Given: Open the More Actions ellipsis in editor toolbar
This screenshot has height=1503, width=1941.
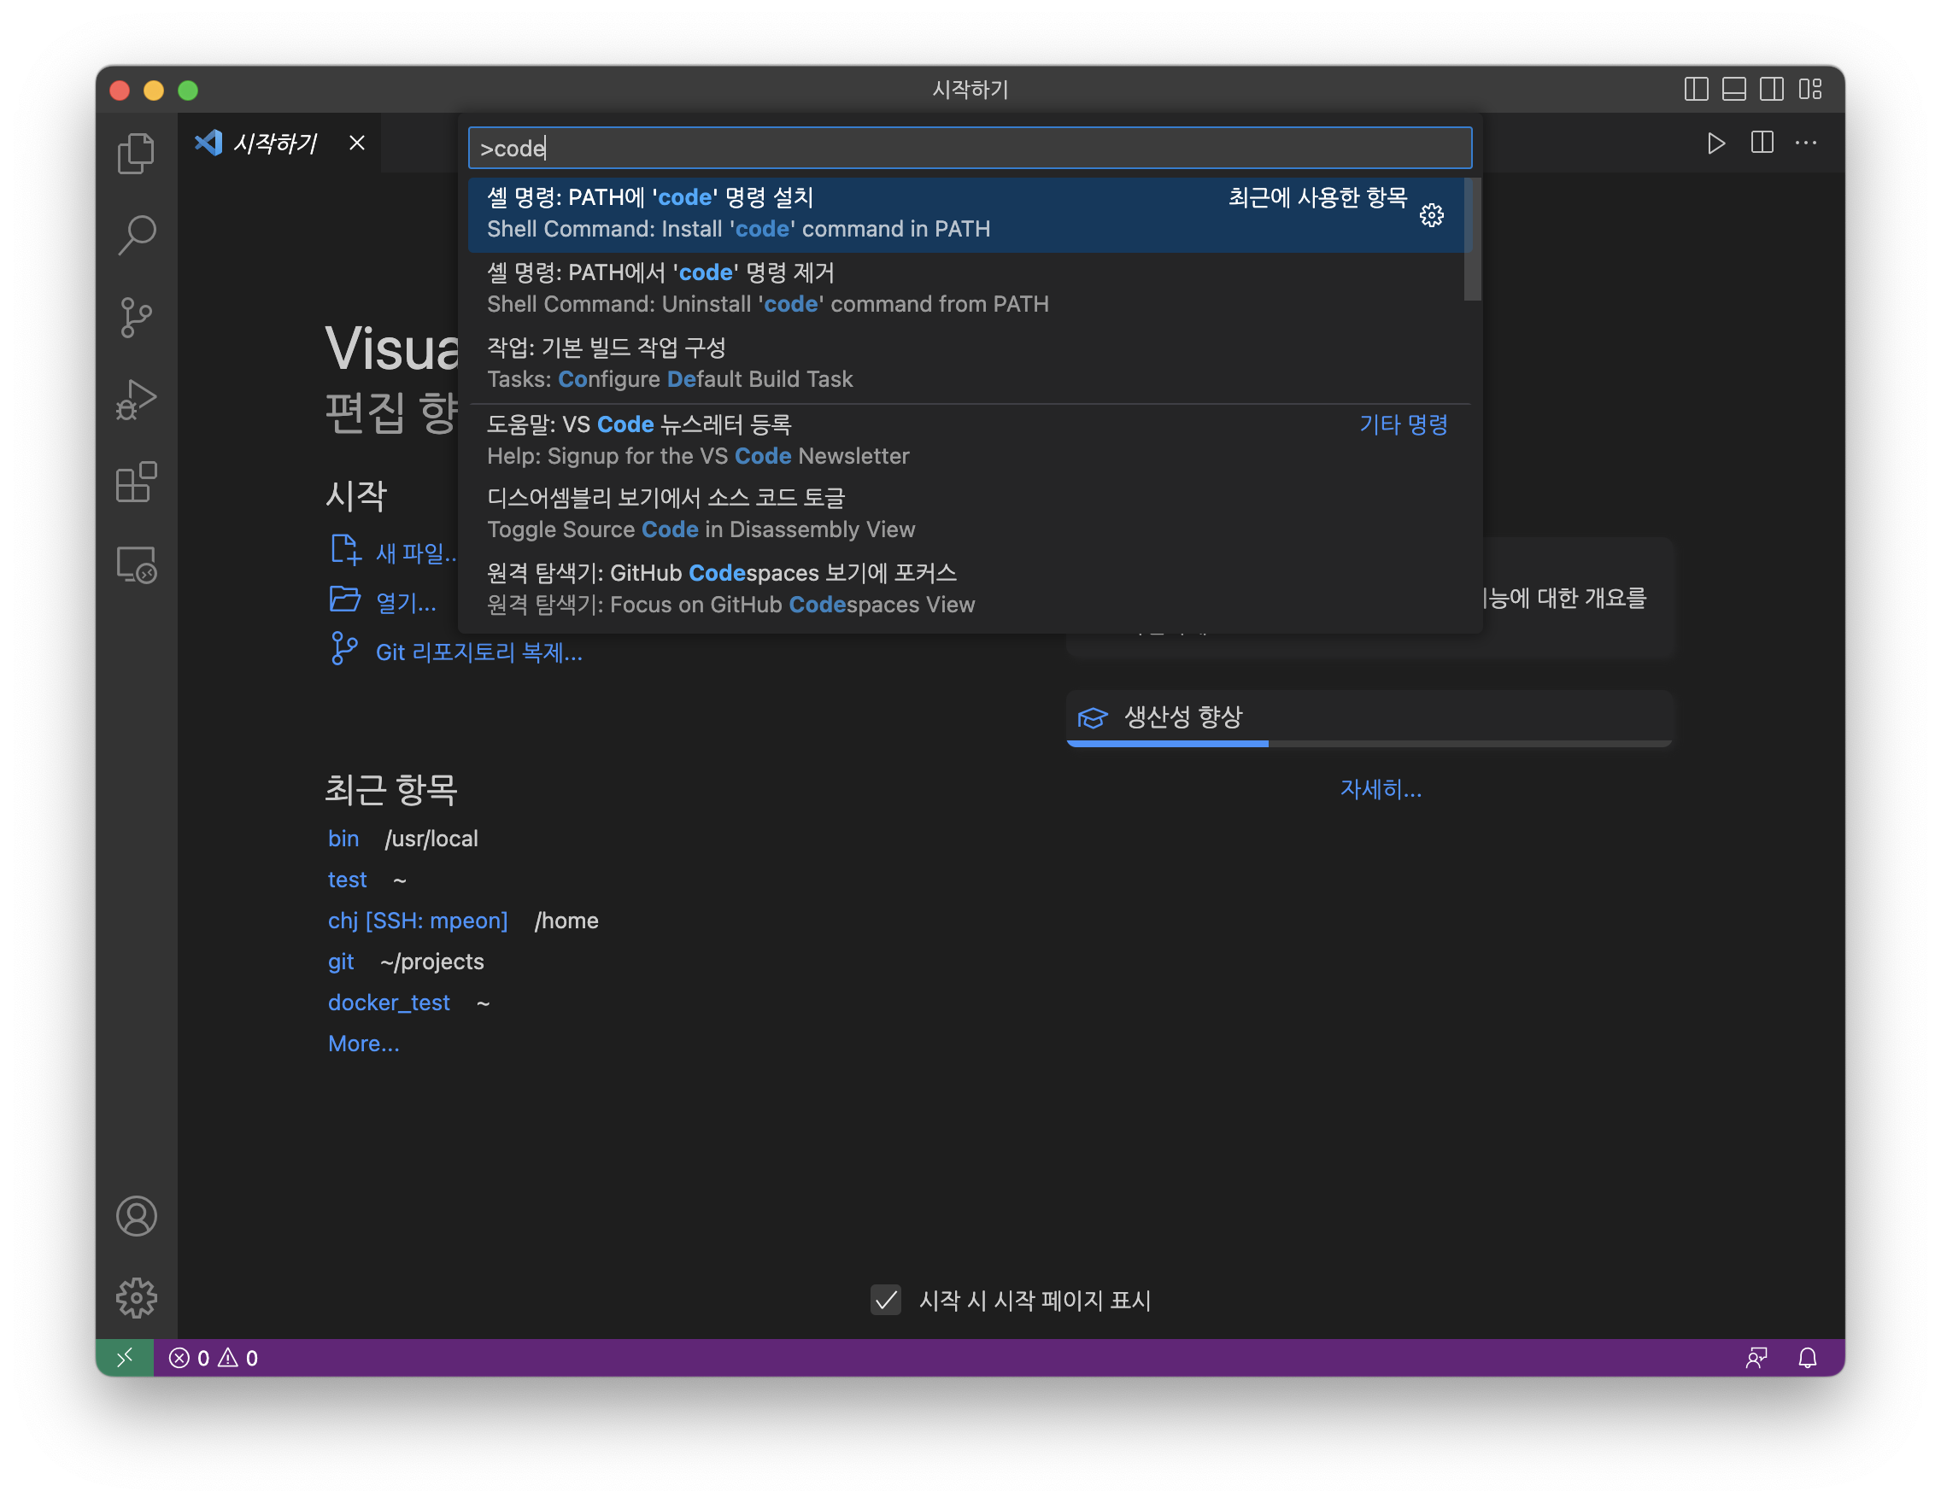Looking at the screenshot, I should (x=1806, y=143).
